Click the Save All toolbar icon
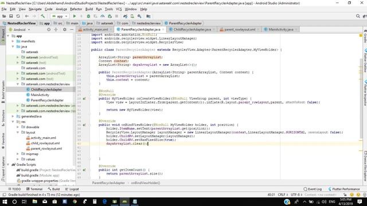Screen dimensions: 367x206 pos(11,16)
